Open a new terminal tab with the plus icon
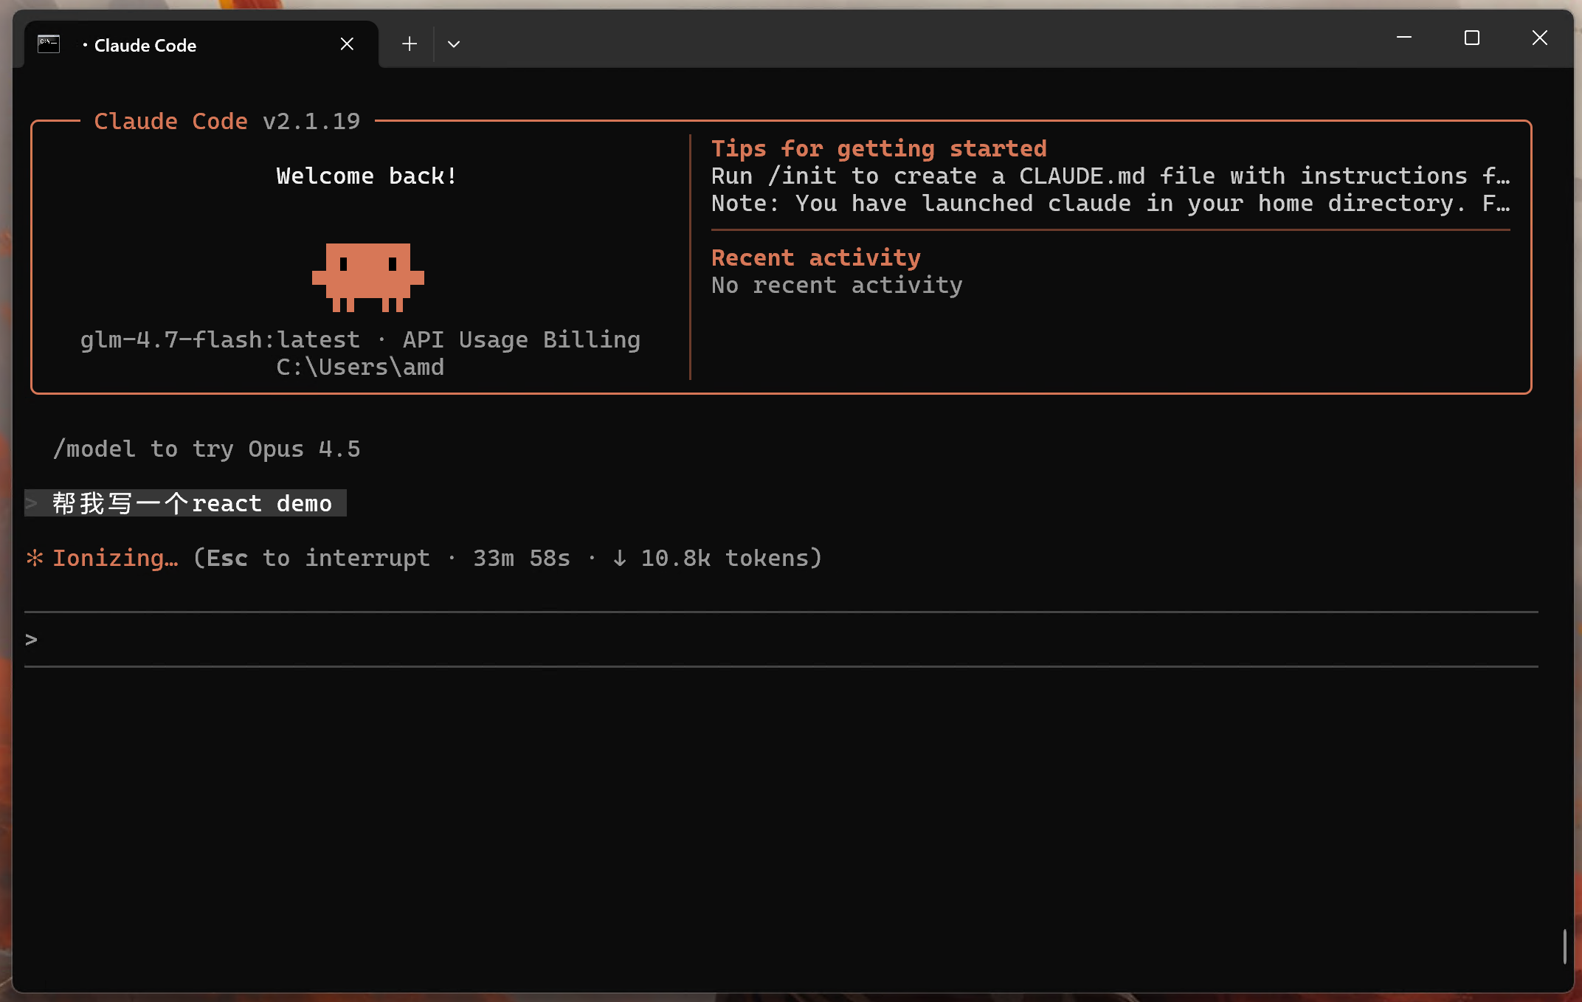 [409, 44]
